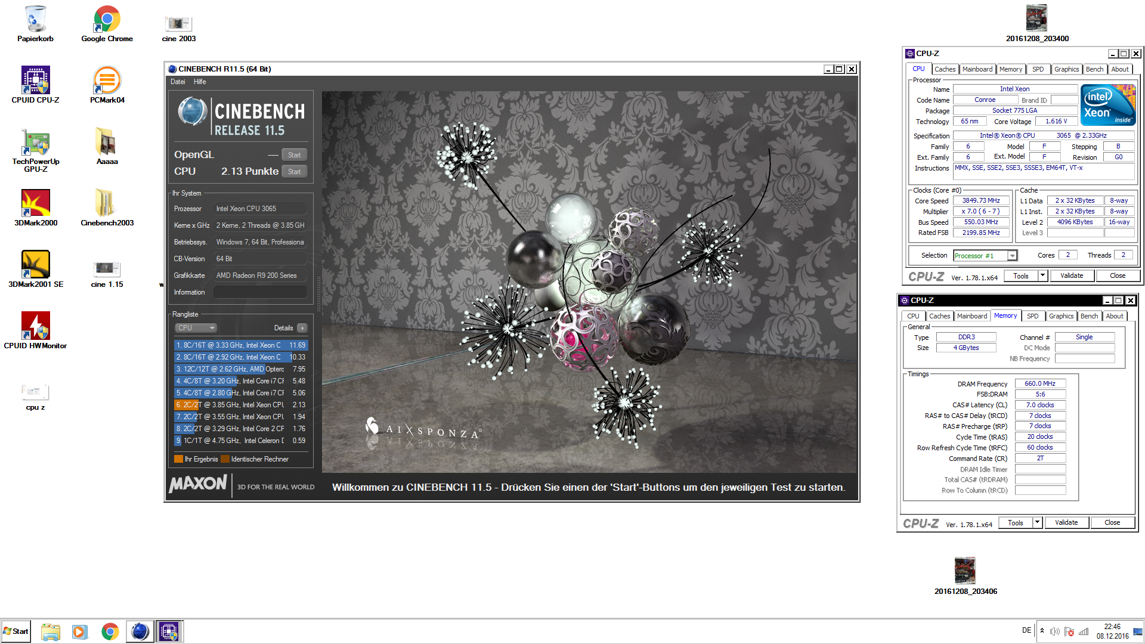Open the cine 1.15 desktop icon
Viewport: 1145px width, 644px height.
(107, 274)
